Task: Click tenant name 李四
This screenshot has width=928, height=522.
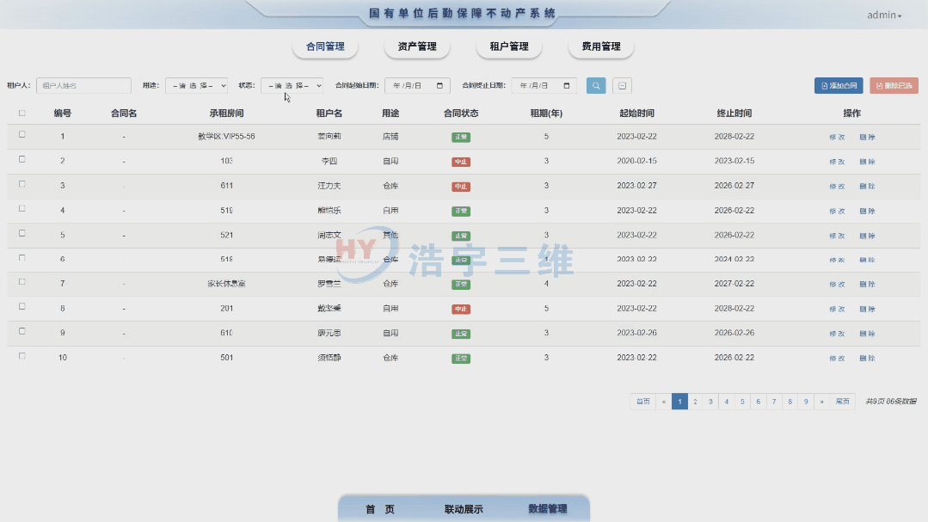Action: coord(329,161)
